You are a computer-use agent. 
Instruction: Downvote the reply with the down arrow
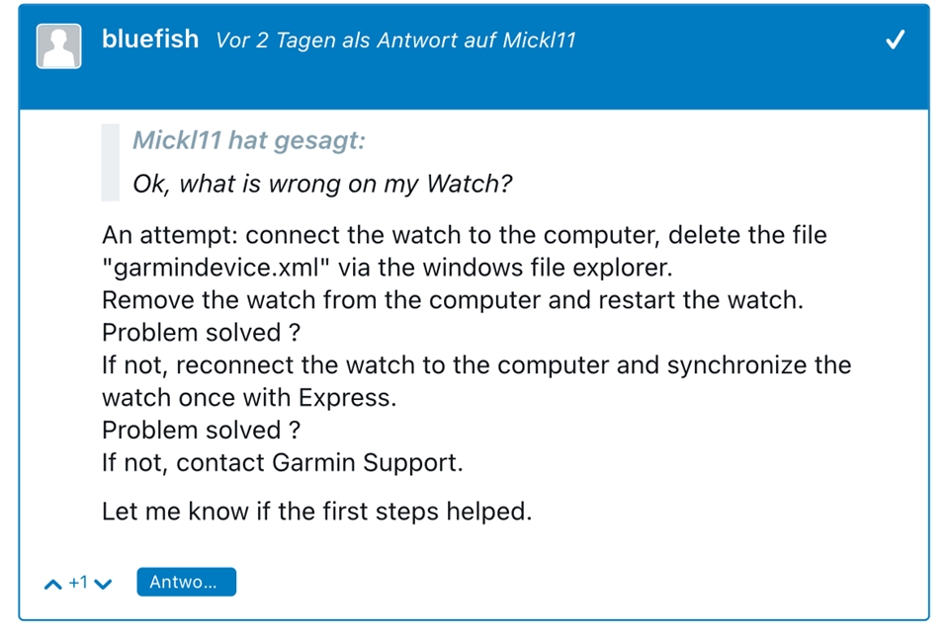[x=104, y=584]
